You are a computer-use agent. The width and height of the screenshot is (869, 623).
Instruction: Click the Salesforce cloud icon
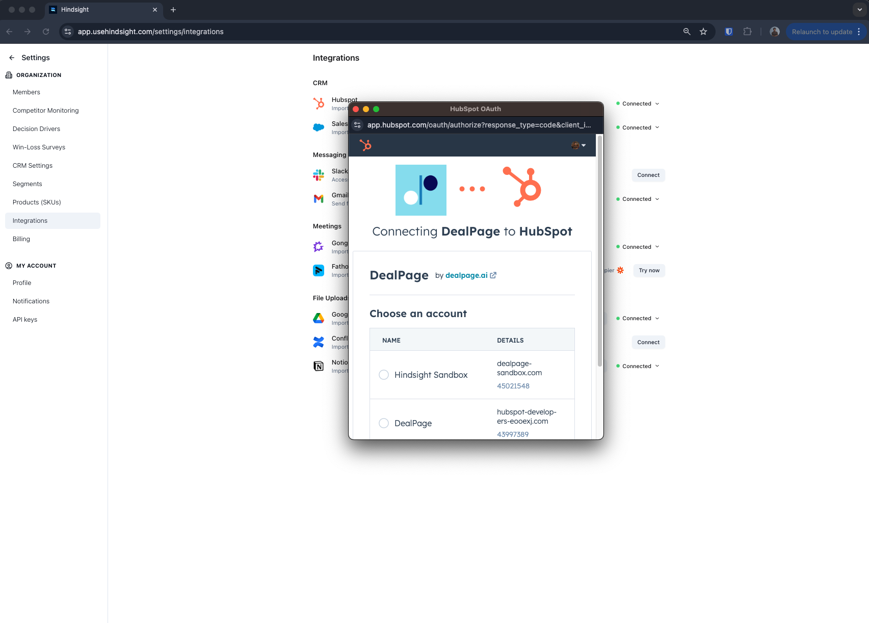coord(319,127)
